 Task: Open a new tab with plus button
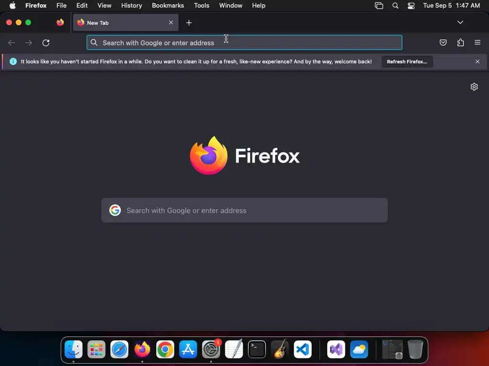pos(189,23)
